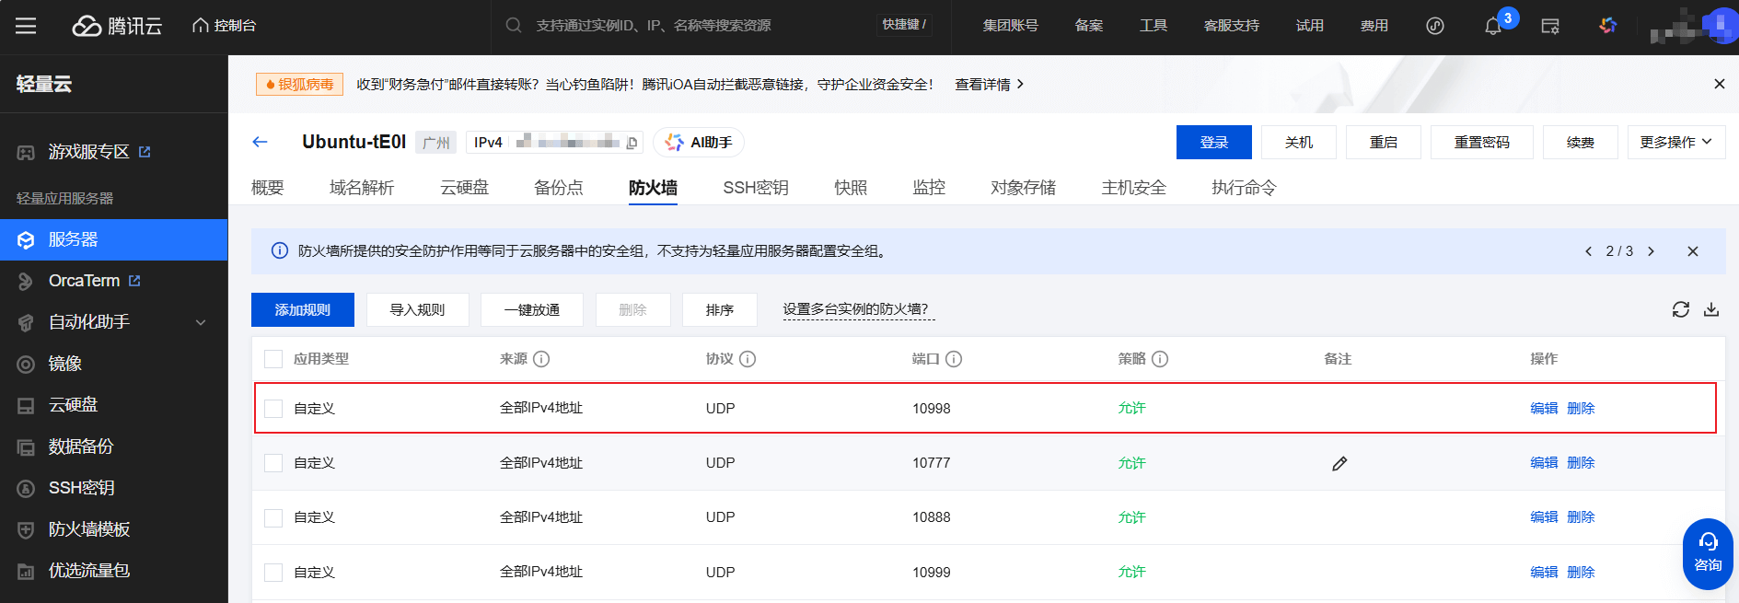Open the consultation floating button
1739x603 pixels.
(1708, 553)
